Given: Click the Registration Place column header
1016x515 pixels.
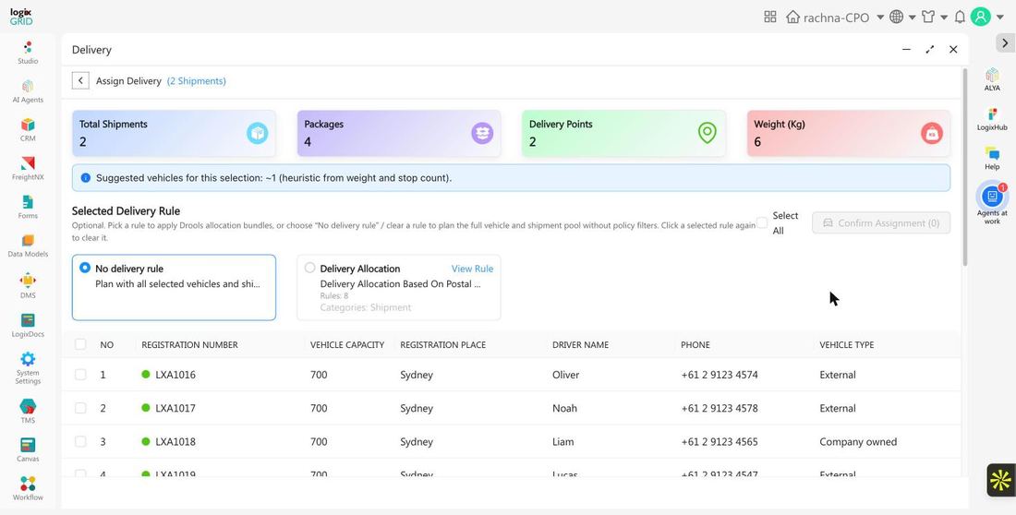Looking at the screenshot, I should [442, 344].
